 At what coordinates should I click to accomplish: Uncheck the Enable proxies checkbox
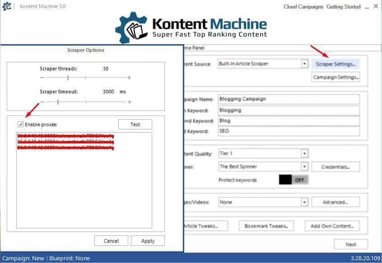[20, 125]
